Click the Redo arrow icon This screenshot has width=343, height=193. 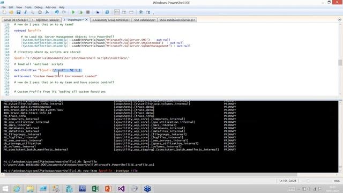pos(64,12)
